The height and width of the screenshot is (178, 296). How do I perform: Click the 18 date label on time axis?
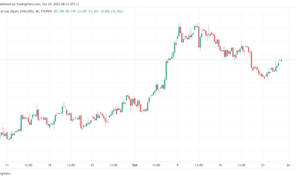click(x=49, y=165)
